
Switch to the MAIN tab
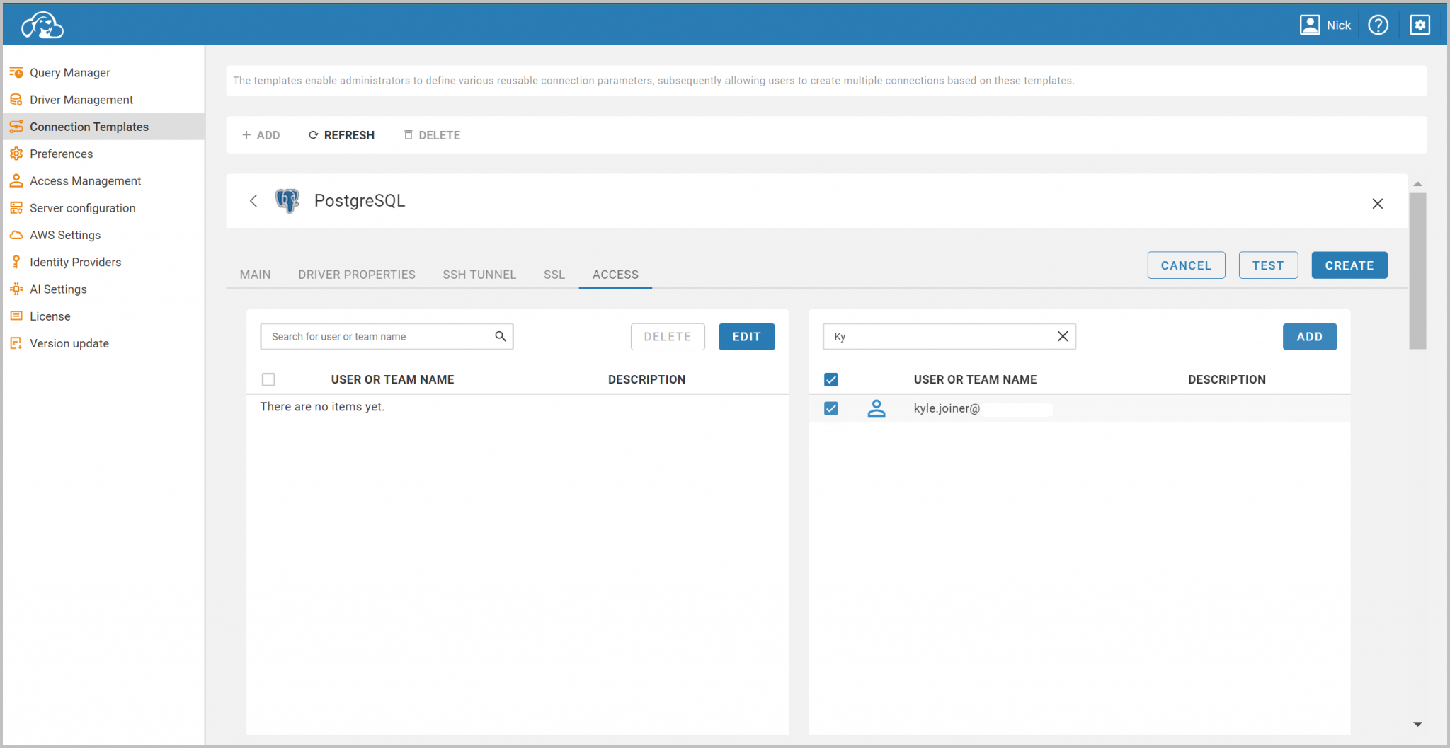point(255,275)
